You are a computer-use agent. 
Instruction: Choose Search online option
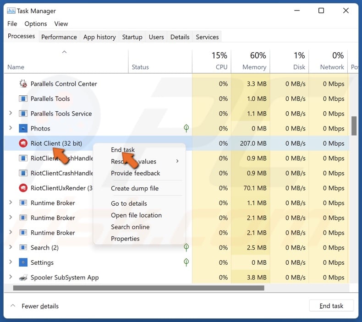[130, 227]
